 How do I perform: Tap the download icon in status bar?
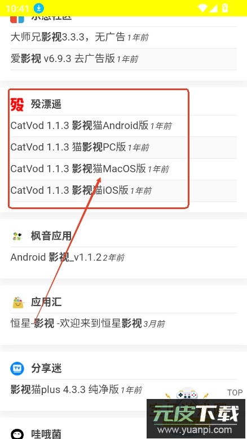(x=39, y=8)
